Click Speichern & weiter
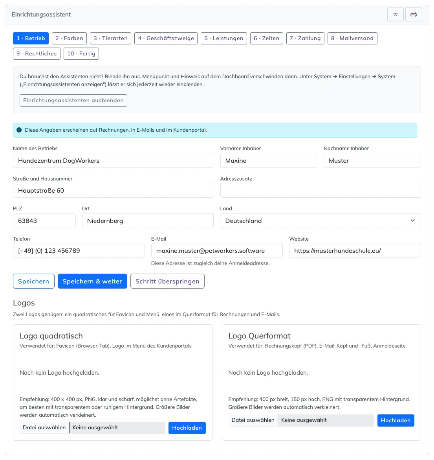The image size is (434, 460). coord(92,281)
